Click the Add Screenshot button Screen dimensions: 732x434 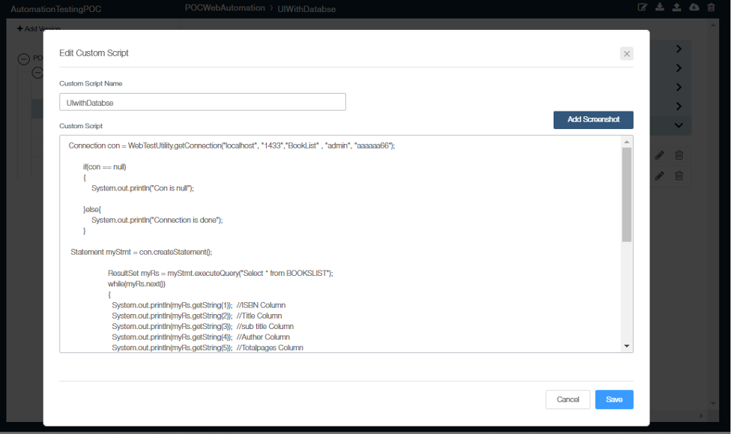593,120
